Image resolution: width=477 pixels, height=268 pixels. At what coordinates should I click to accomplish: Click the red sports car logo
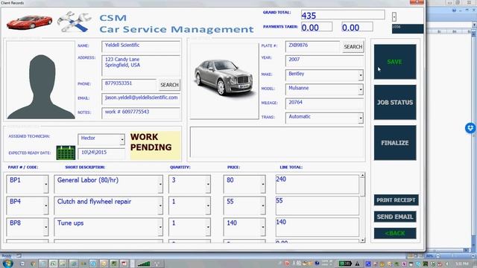tap(29, 22)
